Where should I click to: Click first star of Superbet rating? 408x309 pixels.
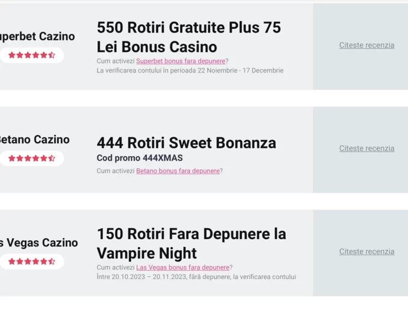(x=12, y=55)
